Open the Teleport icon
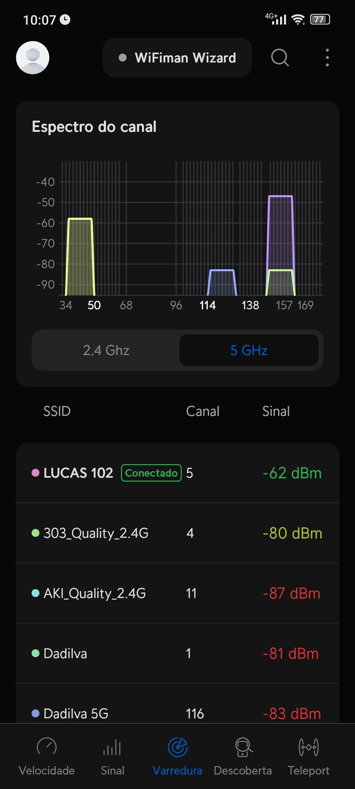 [x=308, y=747]
